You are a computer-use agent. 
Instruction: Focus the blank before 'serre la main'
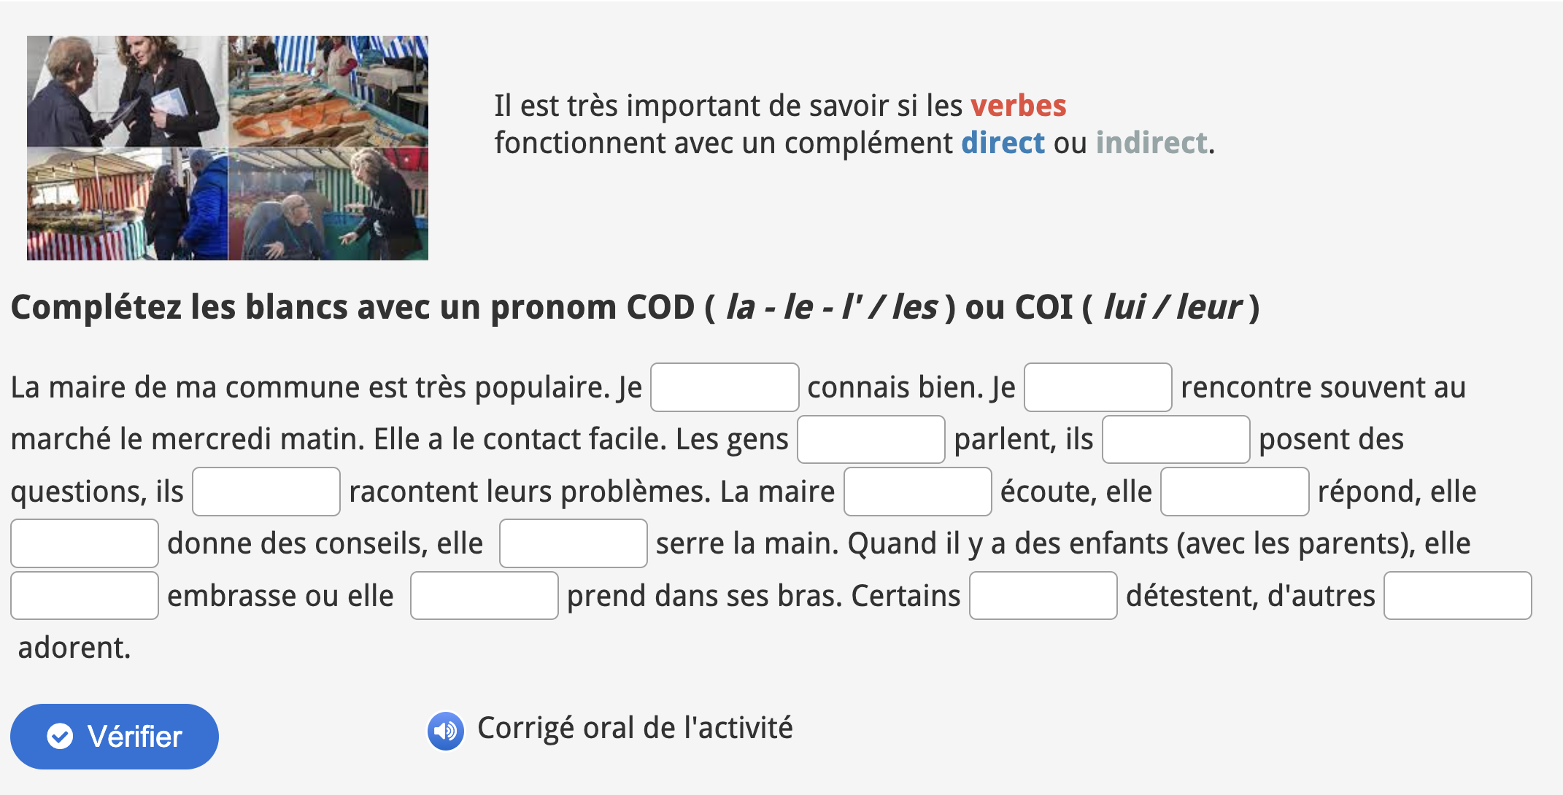[573, 543]
